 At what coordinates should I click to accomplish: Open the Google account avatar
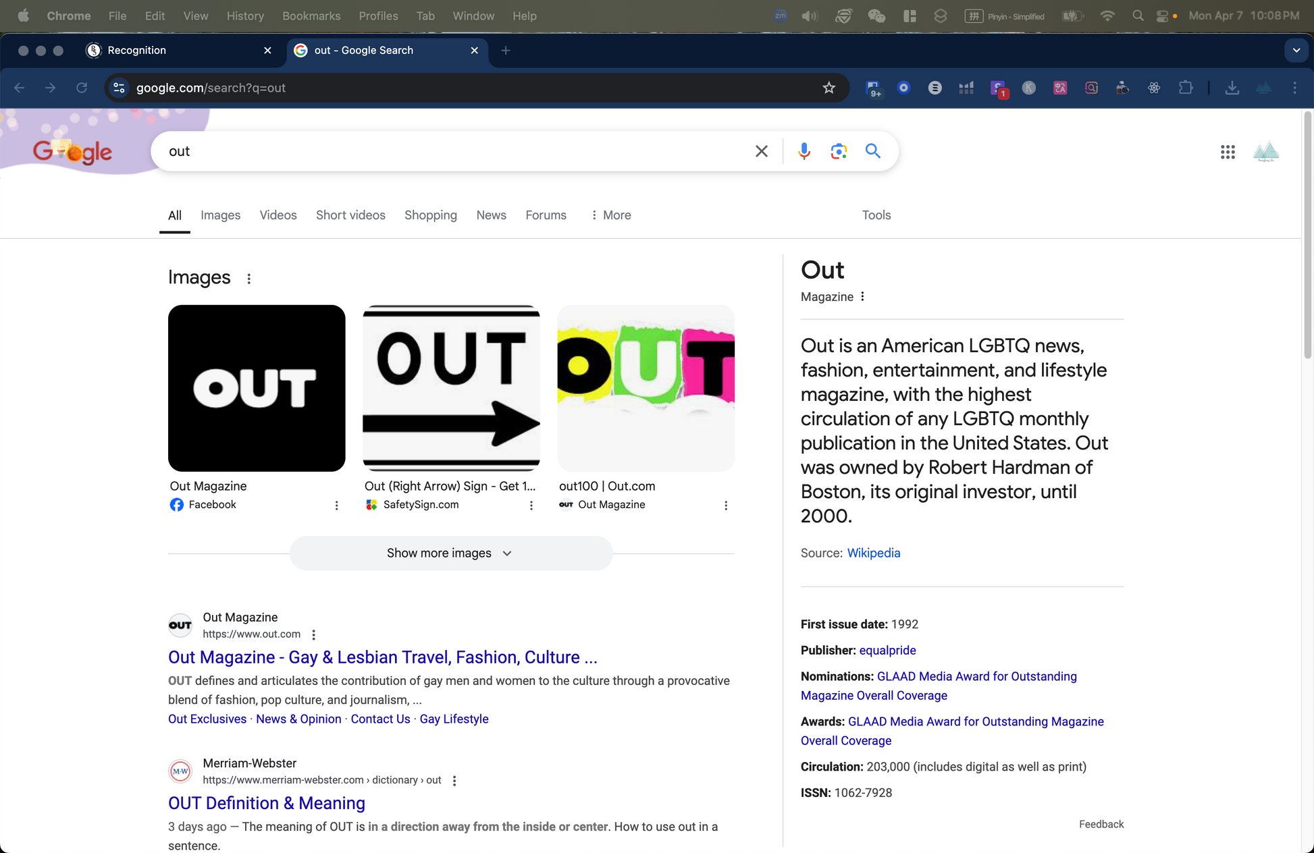tap(1266, 152)
